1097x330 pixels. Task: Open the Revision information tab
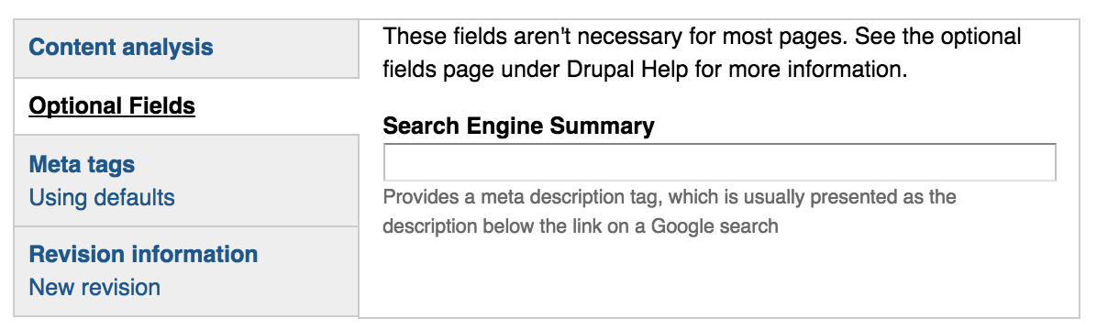(x=186, y=271)
